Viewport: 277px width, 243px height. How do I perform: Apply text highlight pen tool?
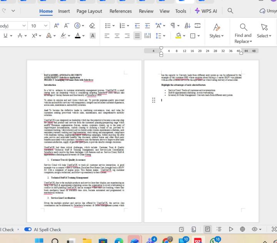click(63, 36)
